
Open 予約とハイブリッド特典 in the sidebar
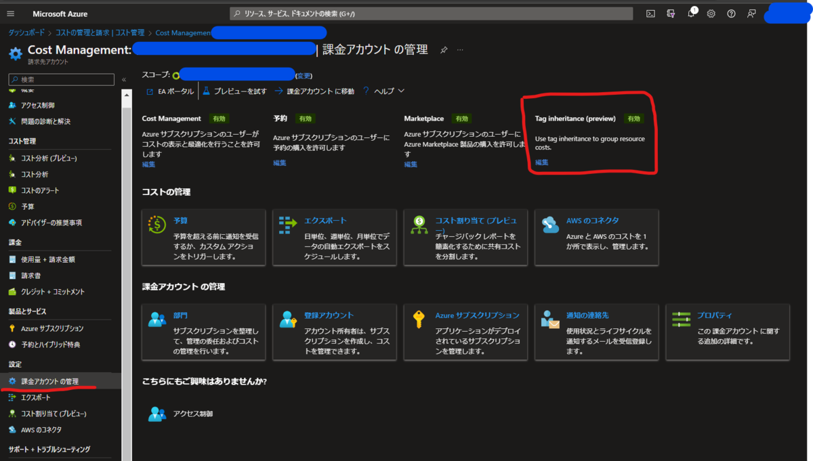pos(50,345)
